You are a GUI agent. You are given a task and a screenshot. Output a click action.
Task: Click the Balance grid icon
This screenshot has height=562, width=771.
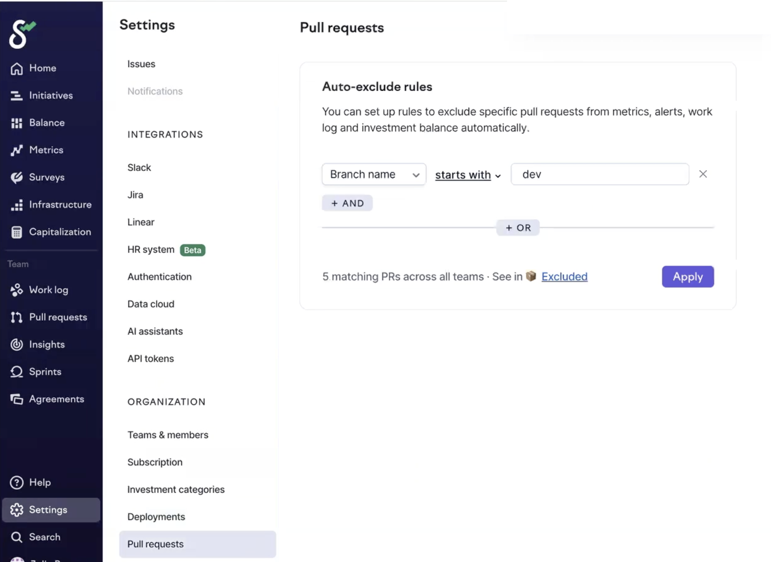pyautogui.click(x=17, y=123)
